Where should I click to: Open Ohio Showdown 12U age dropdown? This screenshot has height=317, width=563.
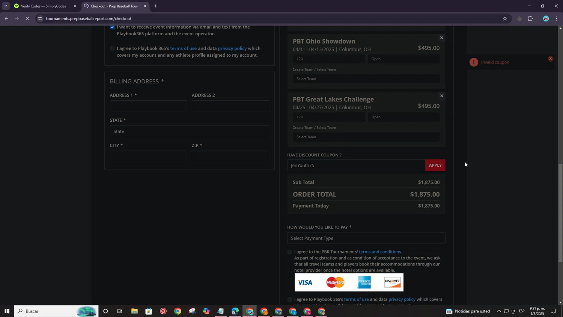coord(328,59)
